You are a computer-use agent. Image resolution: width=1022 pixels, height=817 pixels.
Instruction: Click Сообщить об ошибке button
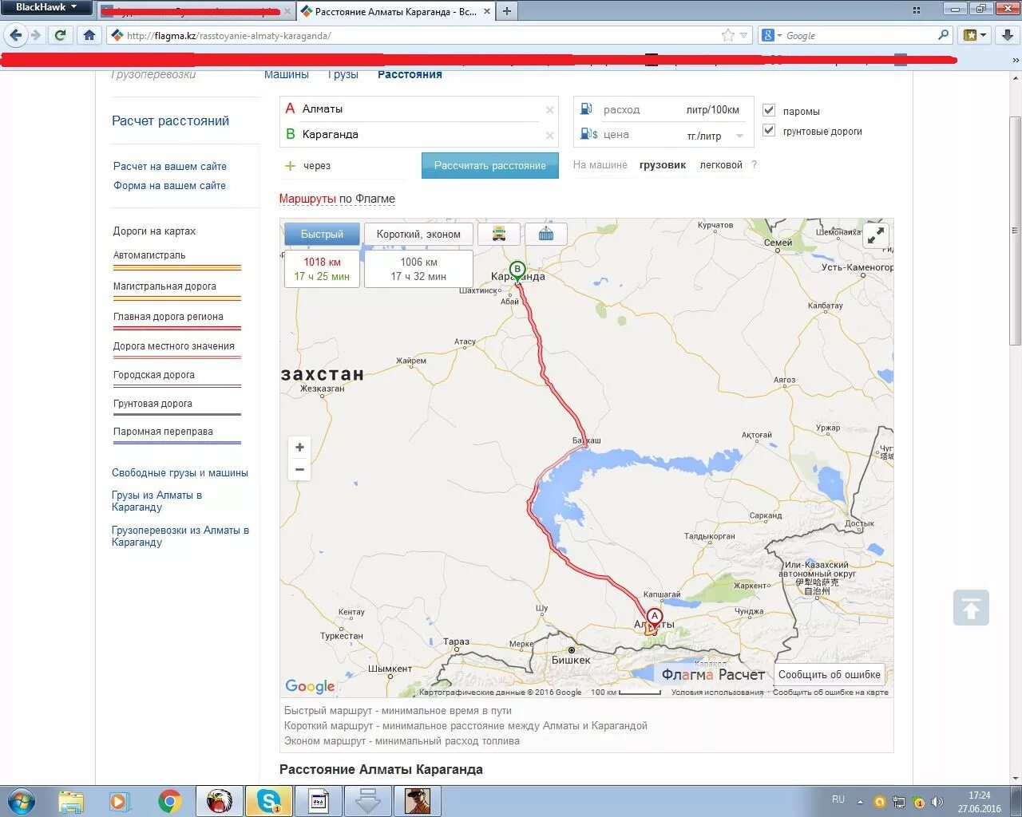click(x=830, y=674)
